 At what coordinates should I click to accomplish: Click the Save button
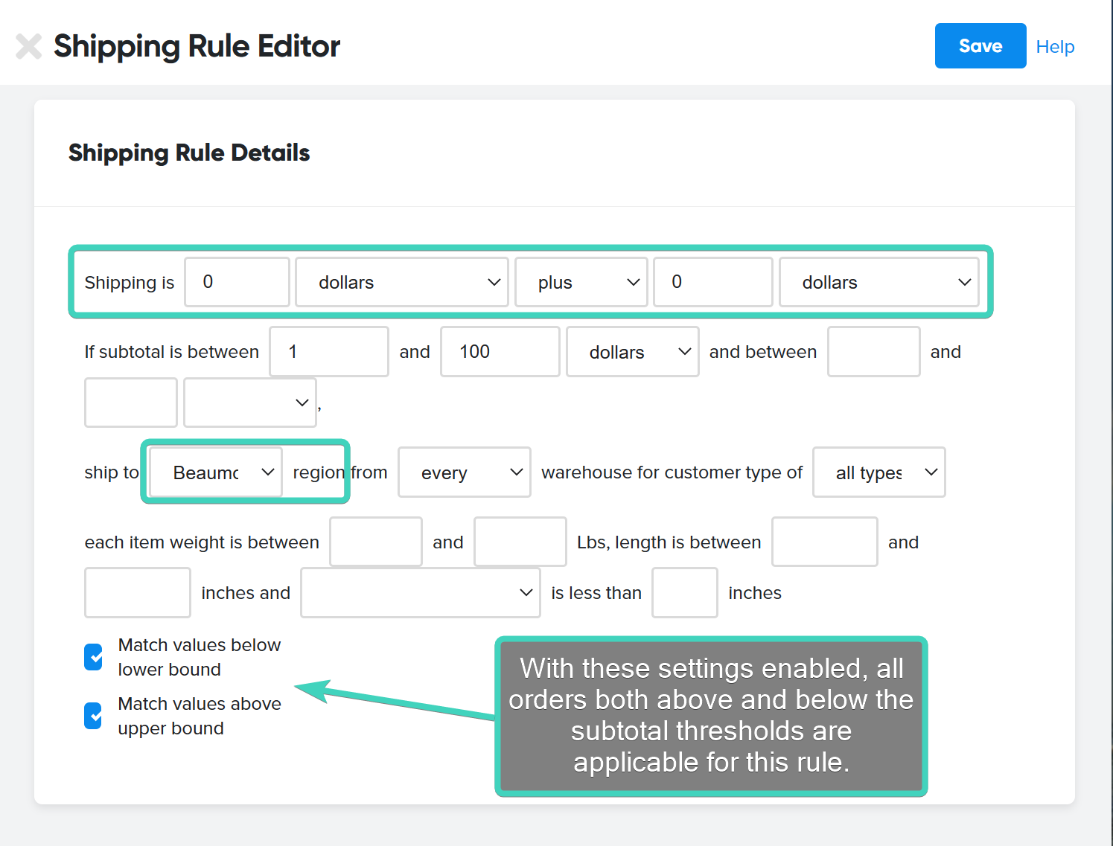pyautogui.click(x=980, y=45)
